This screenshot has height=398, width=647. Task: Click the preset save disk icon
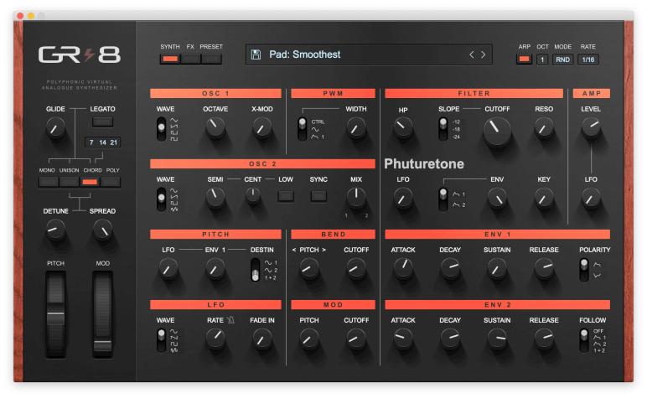256,54
